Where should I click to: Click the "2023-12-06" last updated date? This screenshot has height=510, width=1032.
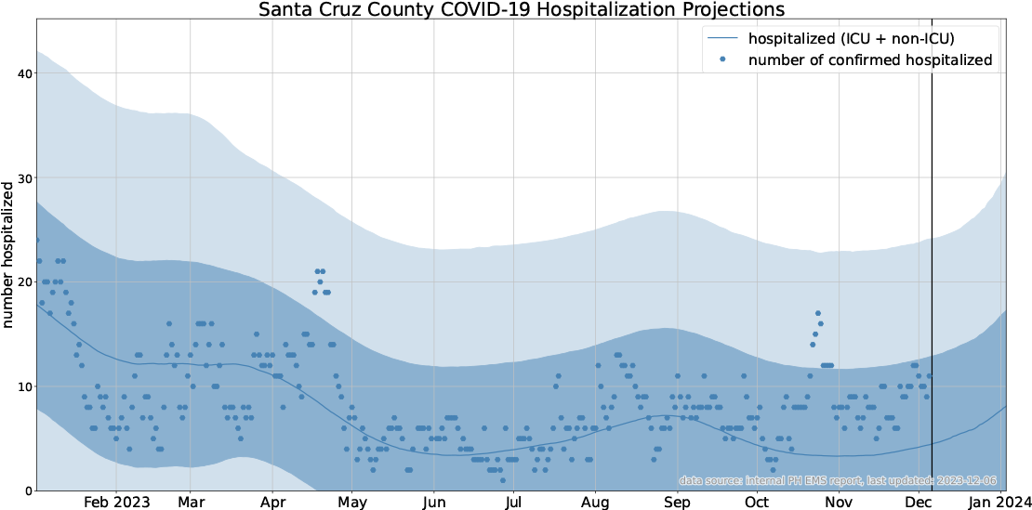click(x=968, y=481)
